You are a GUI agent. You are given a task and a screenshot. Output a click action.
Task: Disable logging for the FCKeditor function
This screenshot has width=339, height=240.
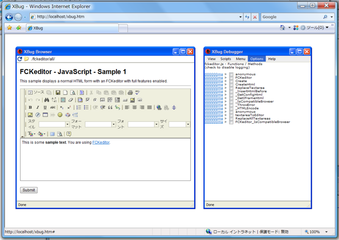click(231, 77)
